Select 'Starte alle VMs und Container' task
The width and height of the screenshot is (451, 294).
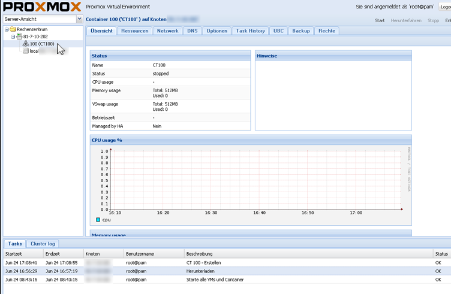(227, 280)
